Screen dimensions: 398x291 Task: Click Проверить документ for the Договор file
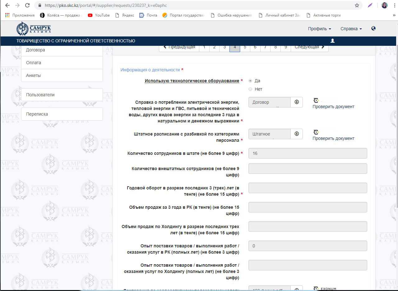pos(333,107)
